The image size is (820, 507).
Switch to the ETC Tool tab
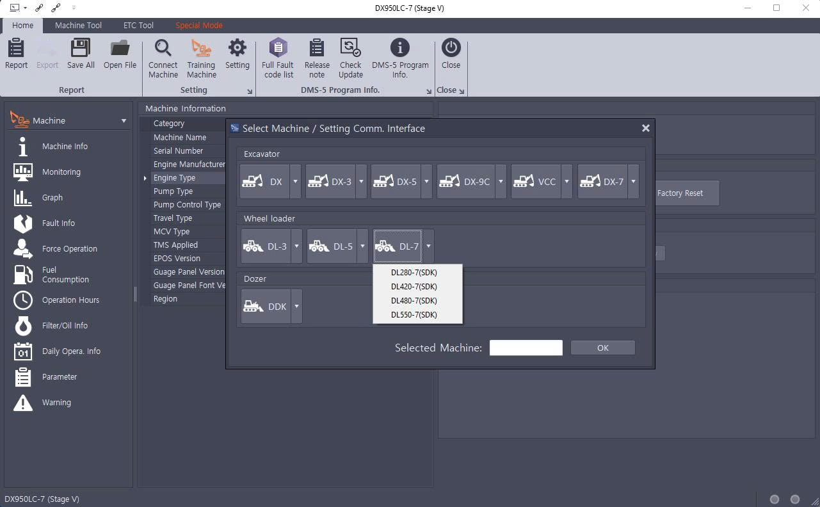(138, 26)
